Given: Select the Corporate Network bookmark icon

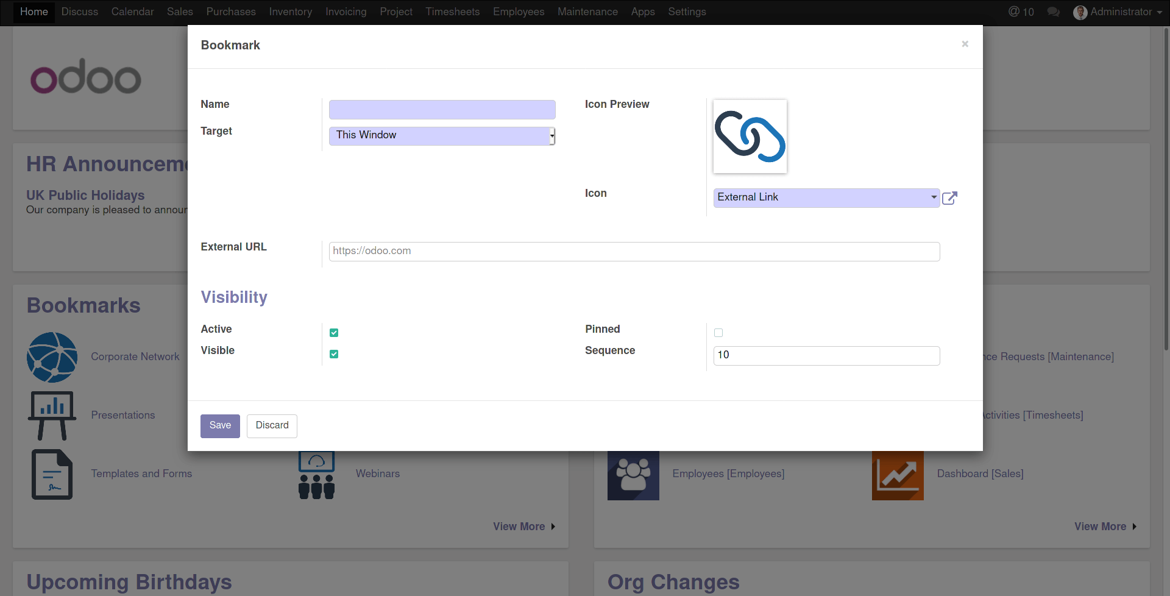Looking at the screenshot, I should click(x=52, y=357).
